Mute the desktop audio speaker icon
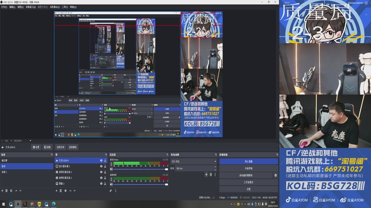The height and width of the screenshot is (208, 371). click(111, 184)
